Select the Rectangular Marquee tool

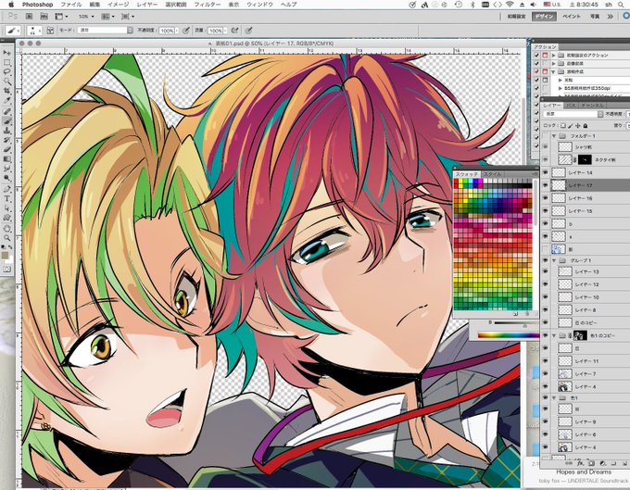tap(6, 63)
